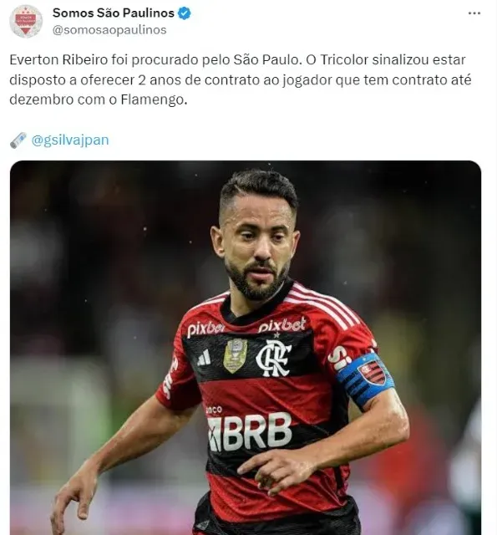Click the tweet text about Everton Ribeiro

tap(241, 79)
